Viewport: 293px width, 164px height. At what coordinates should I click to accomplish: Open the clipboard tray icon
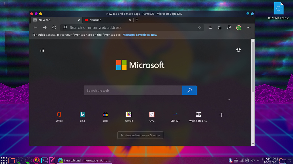point(247,160)
